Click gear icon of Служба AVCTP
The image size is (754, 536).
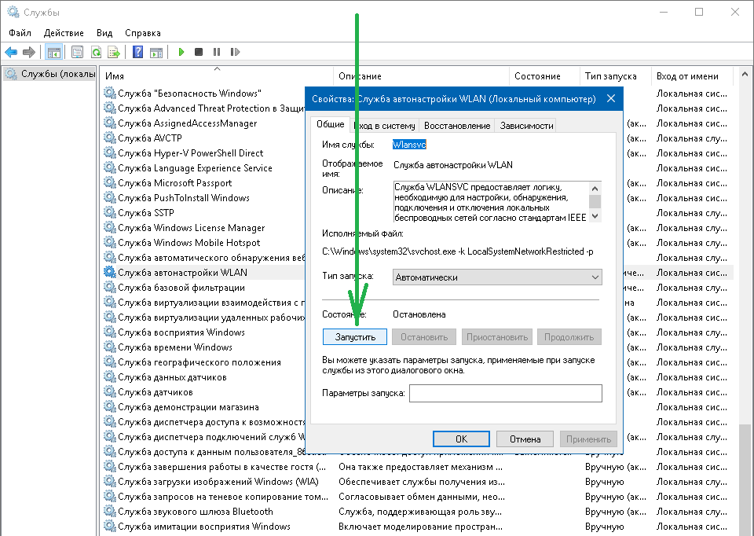tap(110, 138)
